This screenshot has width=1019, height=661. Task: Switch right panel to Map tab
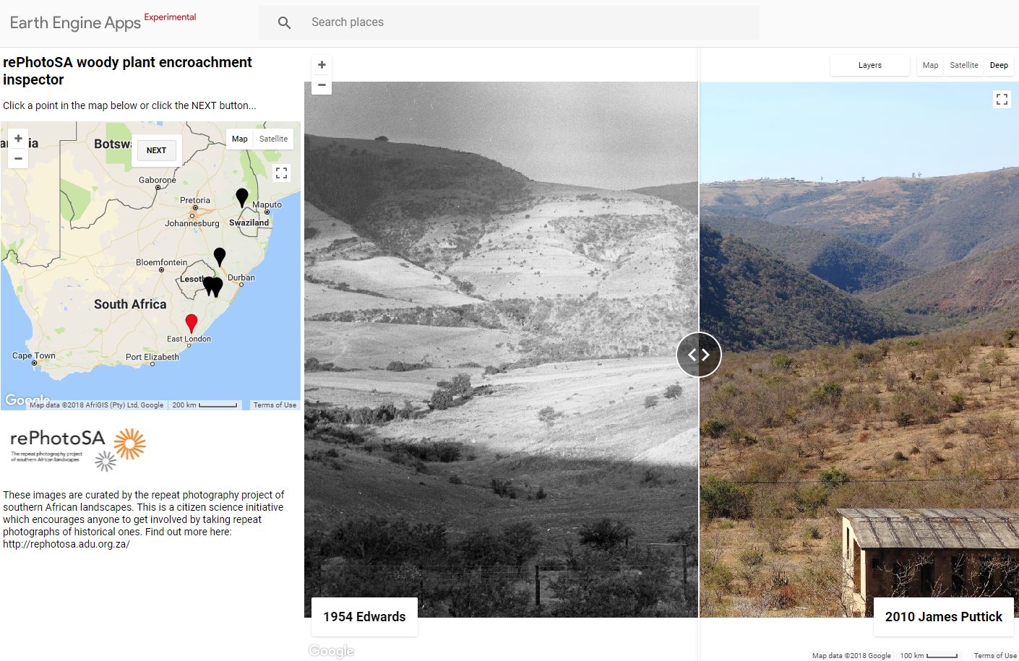930,65
